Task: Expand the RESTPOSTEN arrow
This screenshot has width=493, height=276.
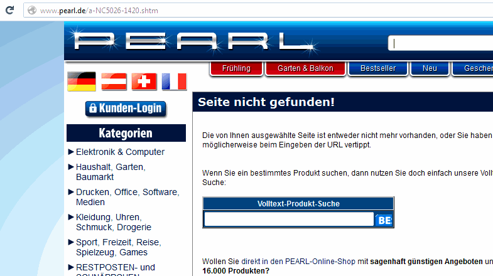Action: click(x=71, y=267)
